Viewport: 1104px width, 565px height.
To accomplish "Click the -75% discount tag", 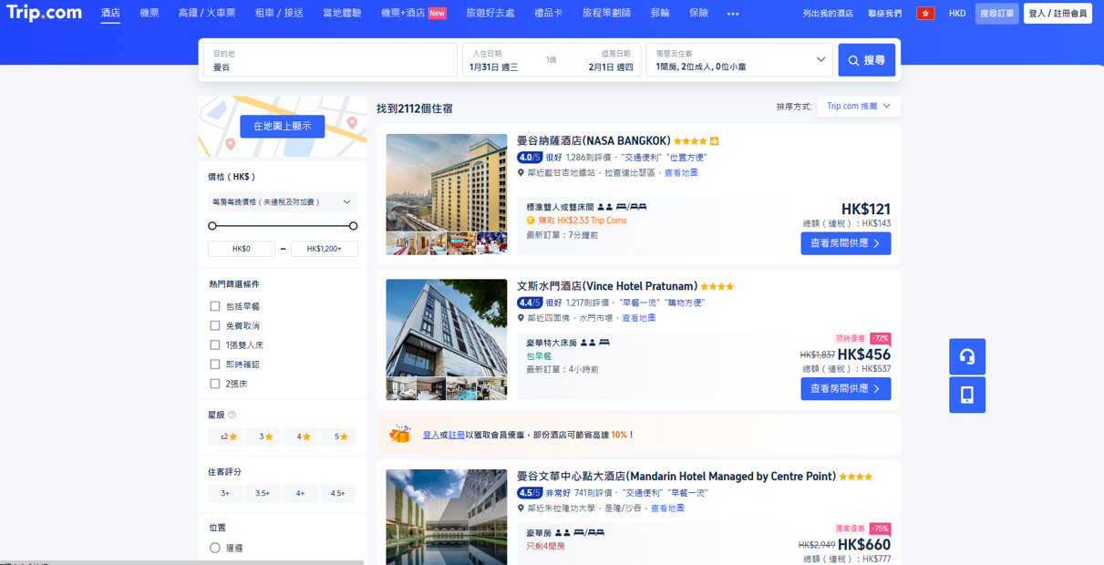I will [x=880, y=529].
